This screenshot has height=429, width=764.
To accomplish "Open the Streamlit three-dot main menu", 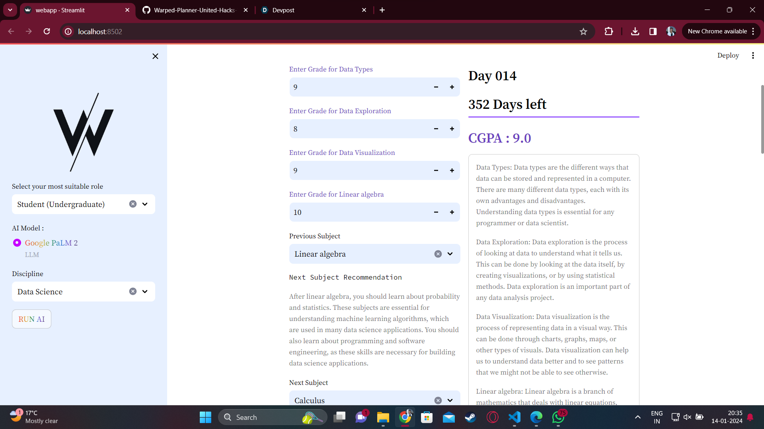I will click(753, 56).
